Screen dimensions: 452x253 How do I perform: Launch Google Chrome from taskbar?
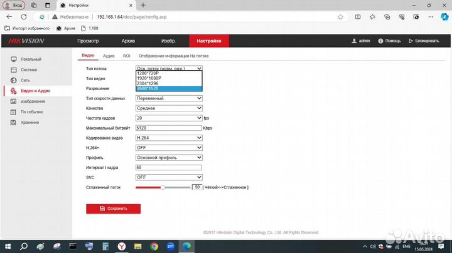click(154, 246)
